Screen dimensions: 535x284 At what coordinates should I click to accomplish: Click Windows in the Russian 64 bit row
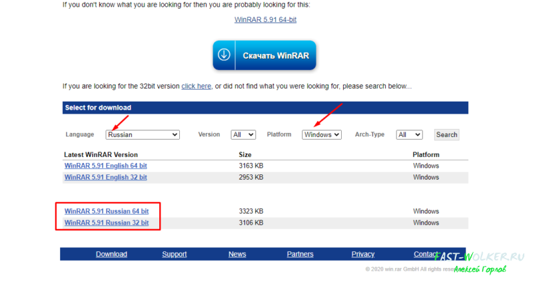(x=426, y=211)
